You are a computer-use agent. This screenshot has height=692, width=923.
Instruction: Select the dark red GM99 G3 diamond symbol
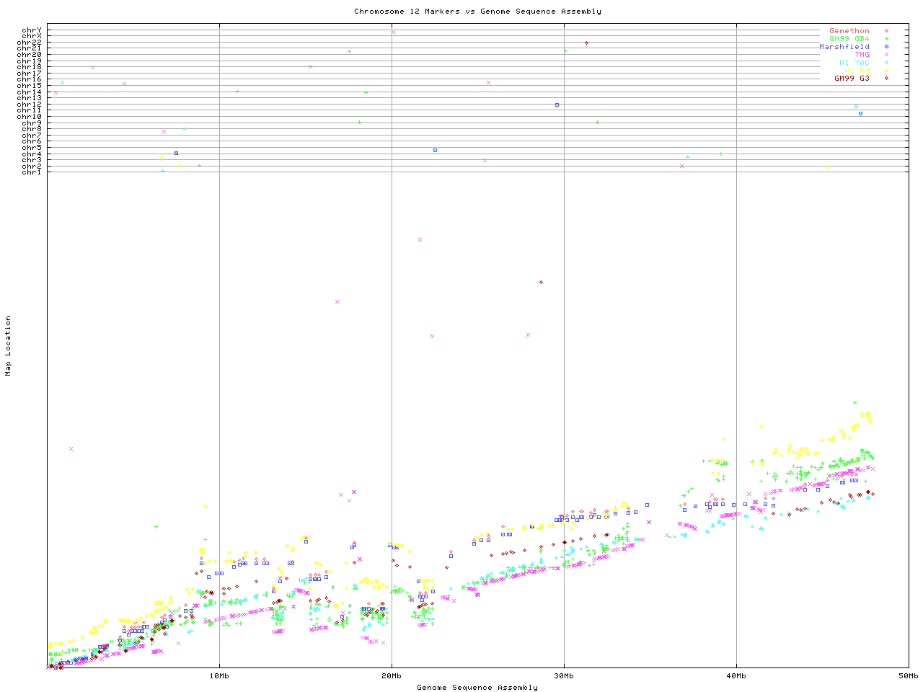click(x=886, y=78)
